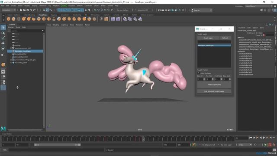This screenshot has width=277, height=156.
Task: Click the Undo arrow icon
Action: click(31, 10)
